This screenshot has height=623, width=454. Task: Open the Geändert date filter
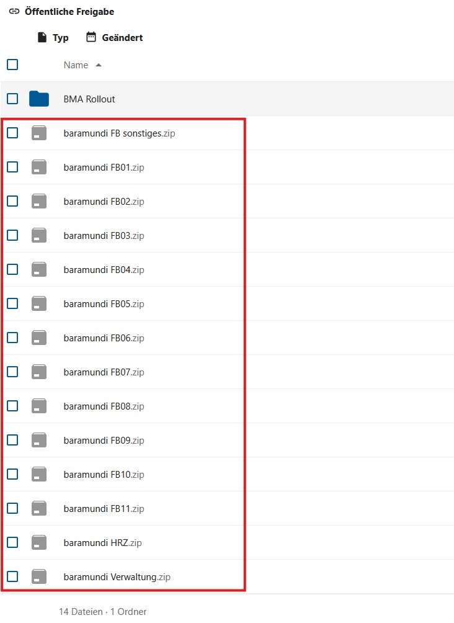pyautogui.click(x=114, y=38)
